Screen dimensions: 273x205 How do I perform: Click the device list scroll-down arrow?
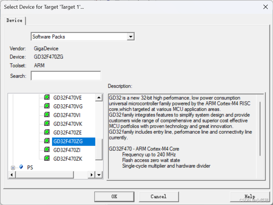(99, 175)
